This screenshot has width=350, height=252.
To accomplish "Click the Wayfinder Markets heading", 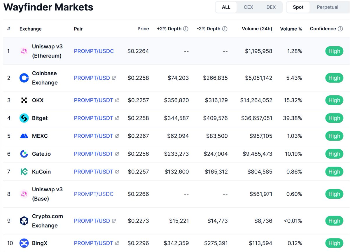I will pyautogui.click(x=48, y=7).
